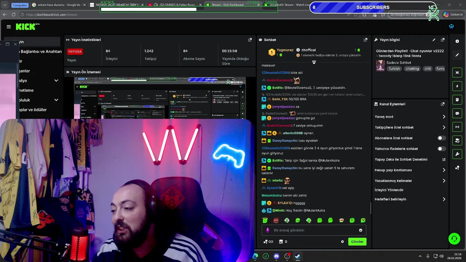Click the camera sidebar icon
466x262 pixels.
(x=457, y=140)
